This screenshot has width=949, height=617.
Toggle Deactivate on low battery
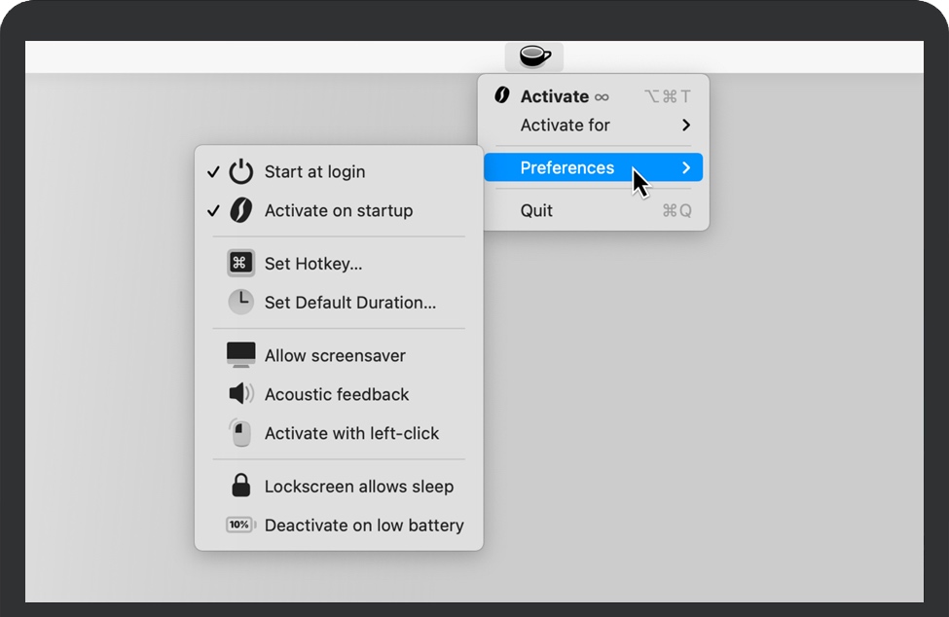[x=364, y=526]
